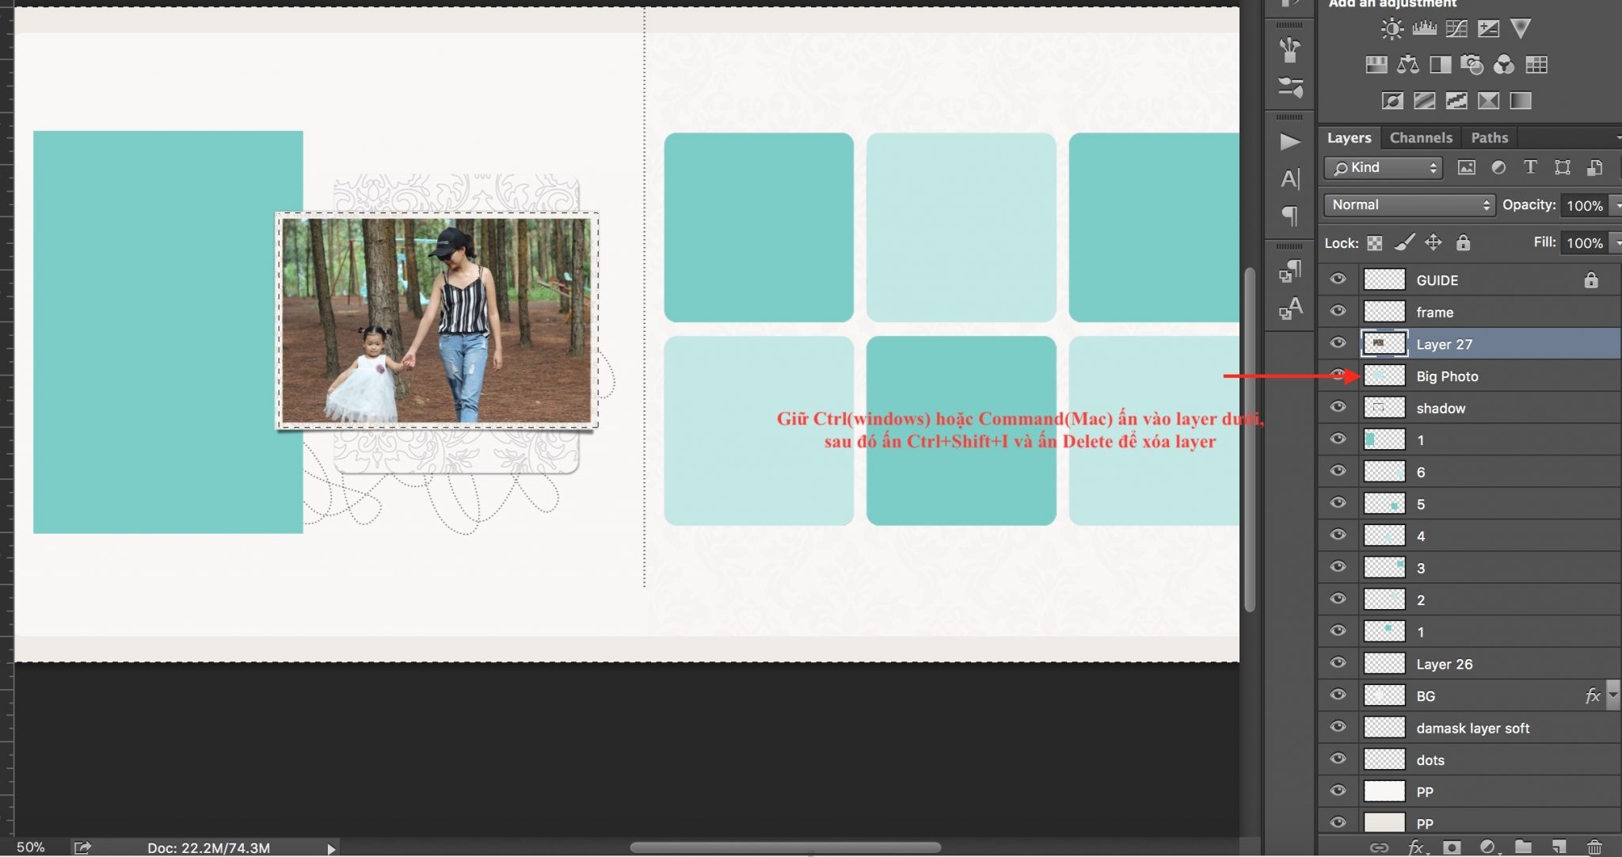Add a Photo Filter adjustment
Screen dimensions: 1622x857
tap(1472, 65)
